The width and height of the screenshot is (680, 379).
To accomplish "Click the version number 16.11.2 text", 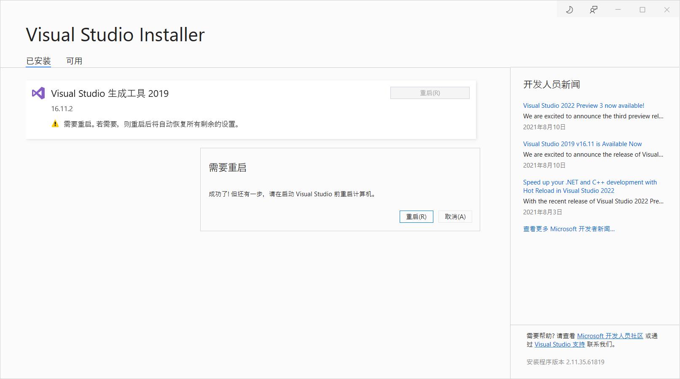I will point(62,109).
